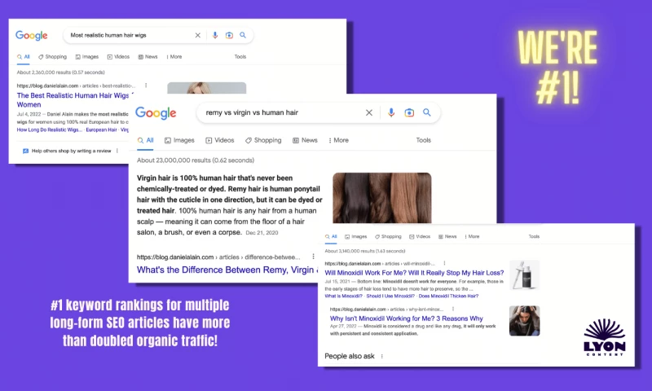Open Tools in remy search window

tap(423, 140)
